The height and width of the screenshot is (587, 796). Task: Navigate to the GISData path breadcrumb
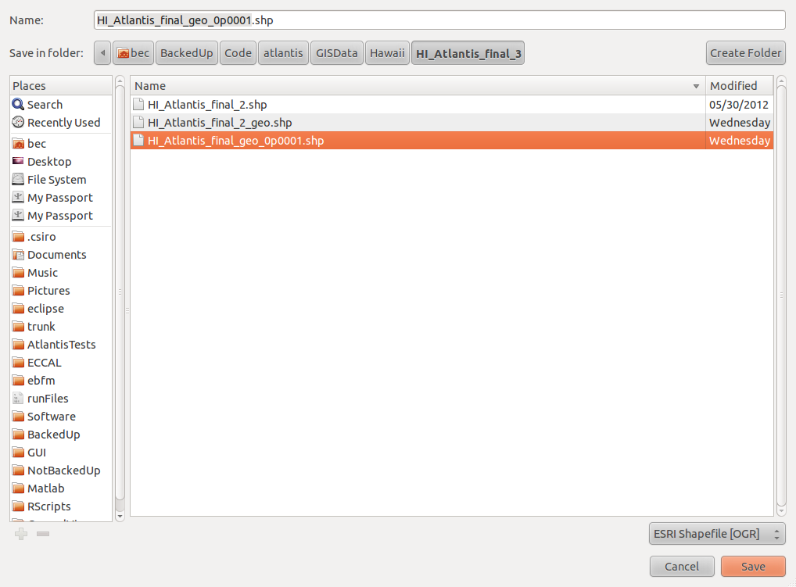337,53
